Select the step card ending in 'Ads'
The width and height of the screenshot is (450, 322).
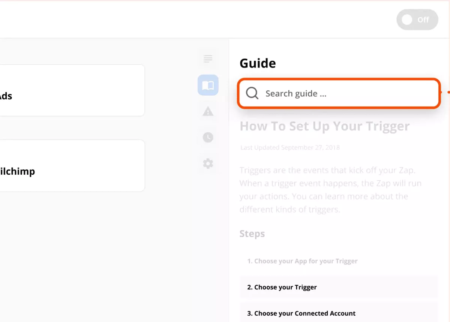[72, 90]
